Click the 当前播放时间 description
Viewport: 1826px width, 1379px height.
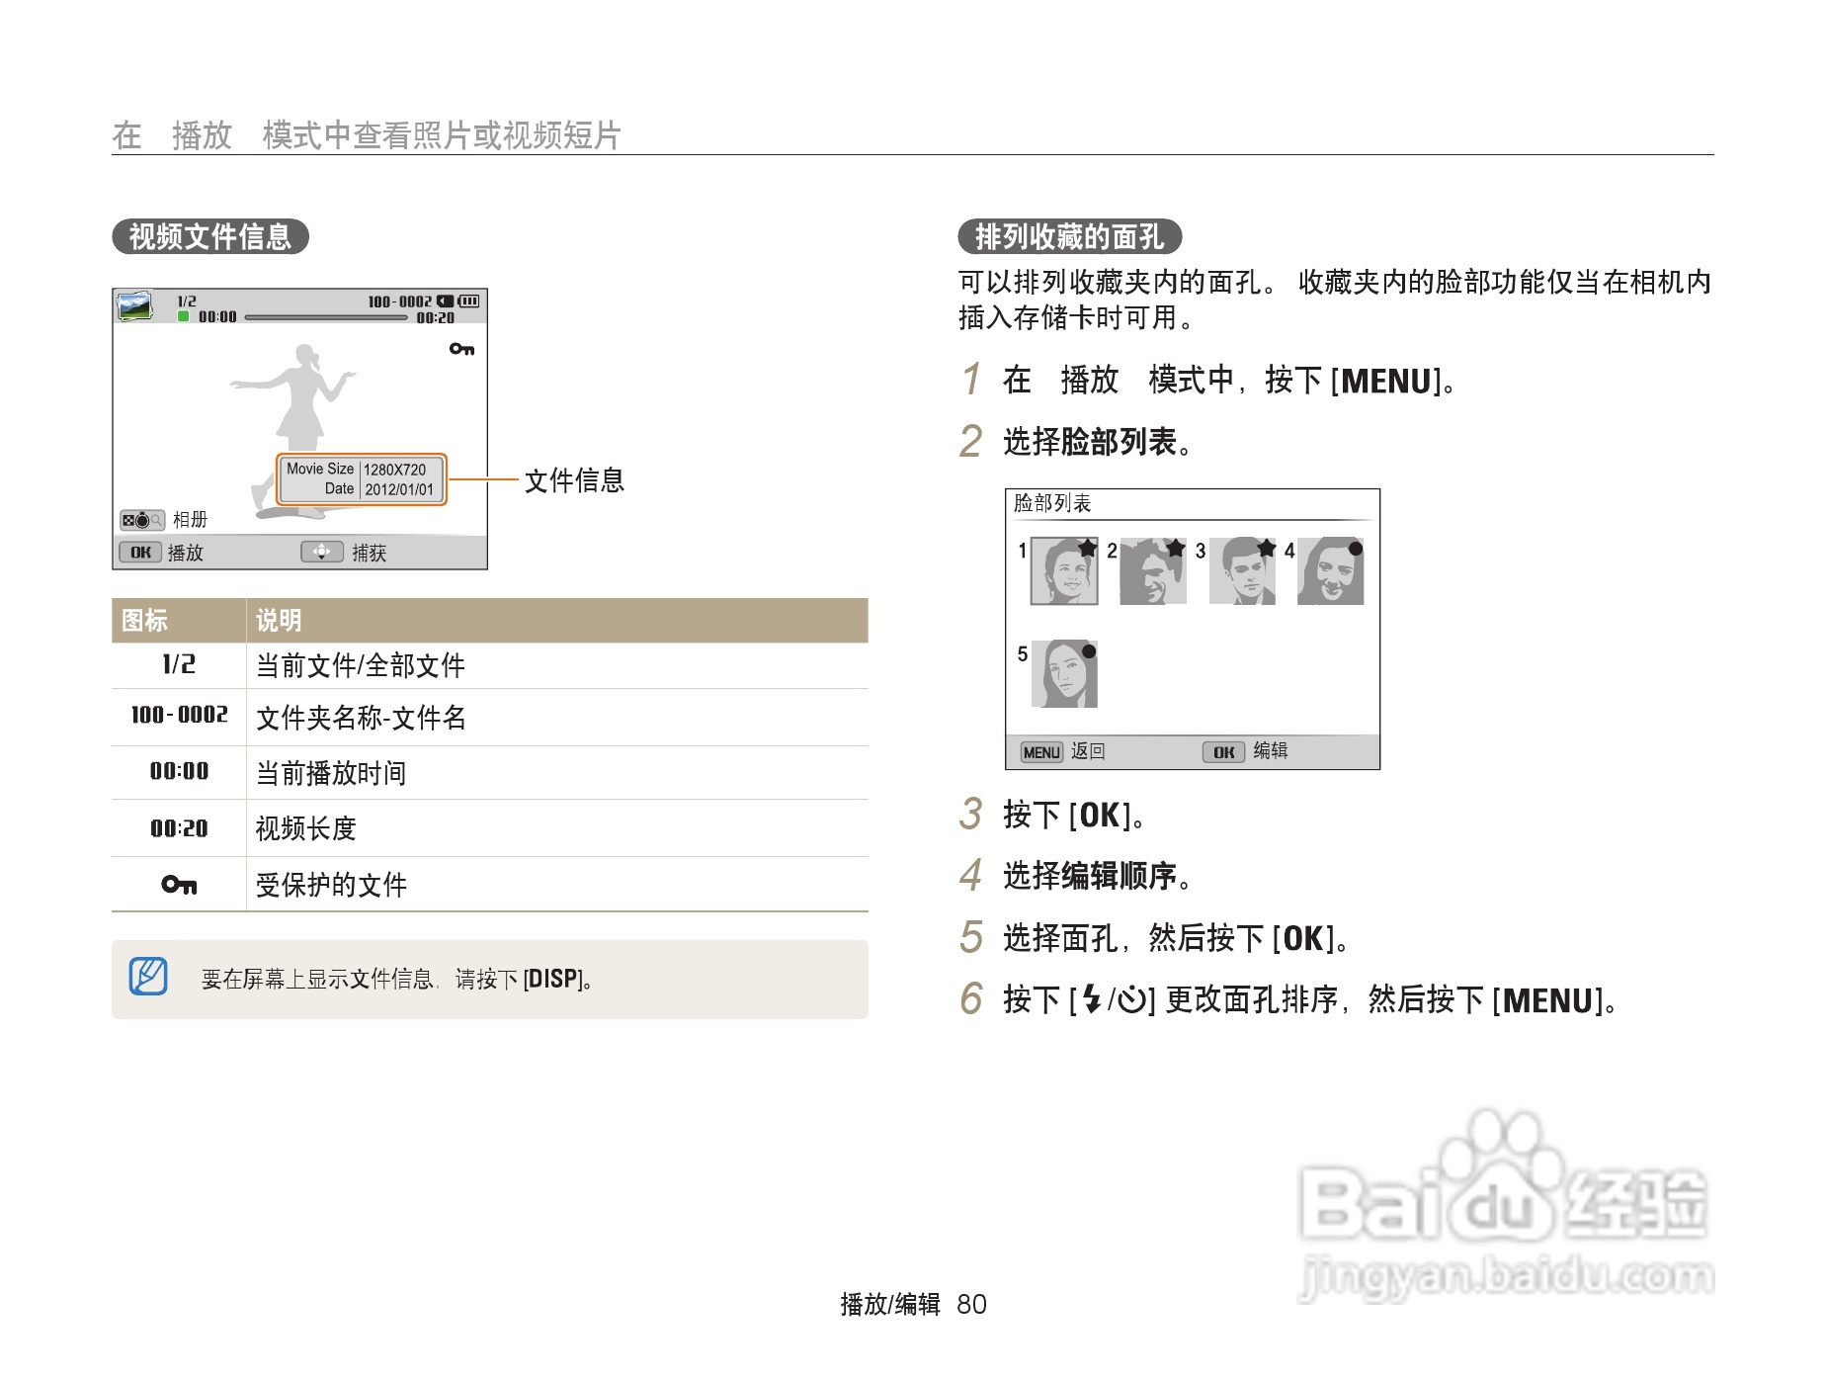pyautogui.click(x=331, y=773)
